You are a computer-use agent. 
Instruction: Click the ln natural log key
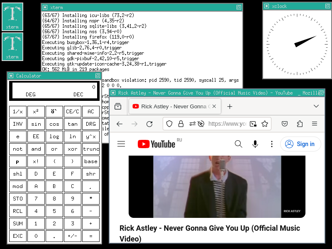[x=73, y=137]
